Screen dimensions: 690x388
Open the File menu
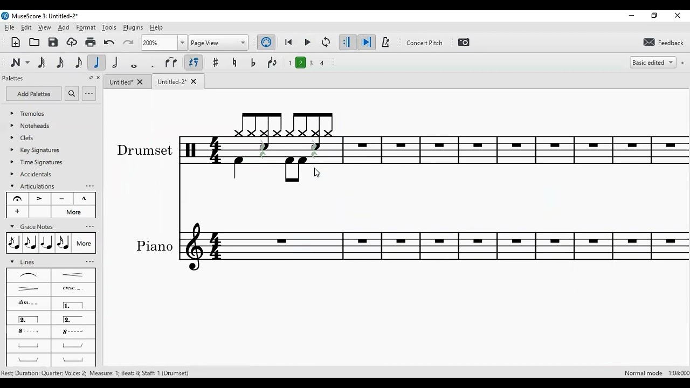(10, 27)
